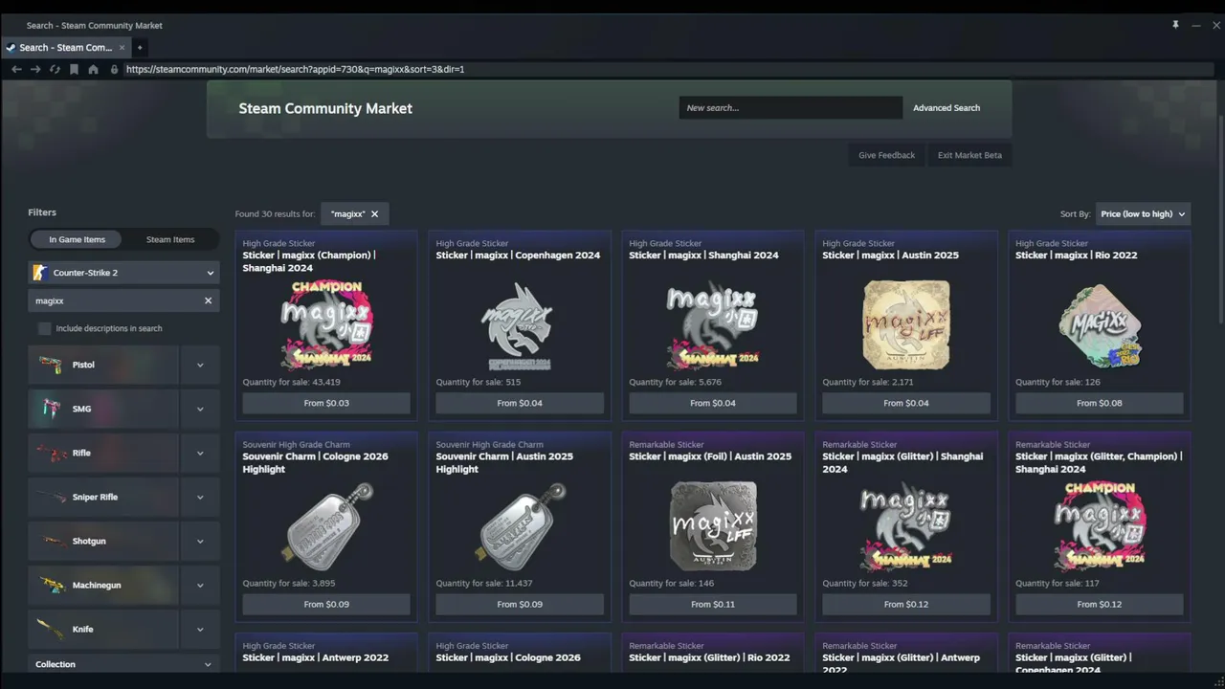Select the Pistol category icon
This screenshot has width=1225, height=689.
point(51,365)
